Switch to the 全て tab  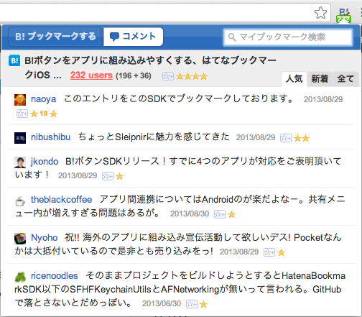pos(345,79)
